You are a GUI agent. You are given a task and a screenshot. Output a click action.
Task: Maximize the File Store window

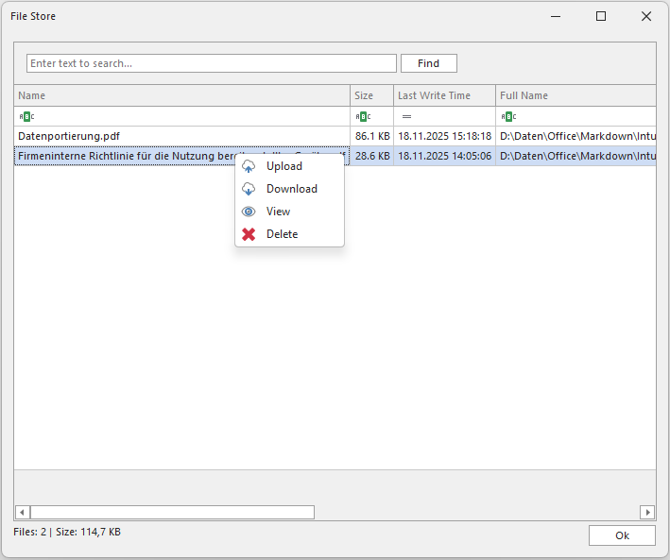[601, 16]
